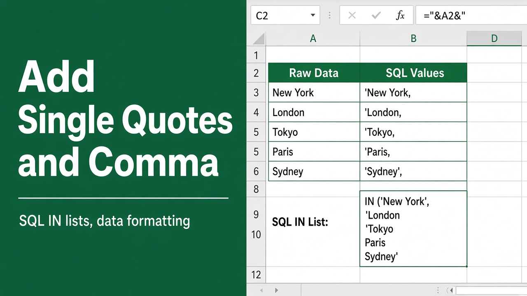This screenshot has height=296, width=527.
Task: Select column B header
Action: click(413, 39)
